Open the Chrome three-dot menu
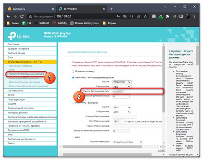 [x=195, y=16]
